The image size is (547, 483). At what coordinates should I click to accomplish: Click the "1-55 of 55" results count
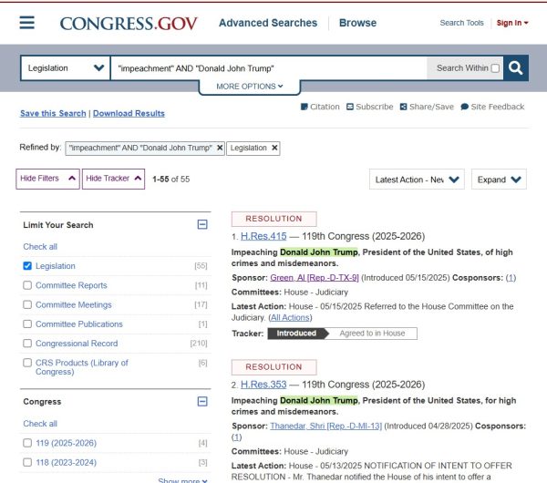[x=171, y=180]
